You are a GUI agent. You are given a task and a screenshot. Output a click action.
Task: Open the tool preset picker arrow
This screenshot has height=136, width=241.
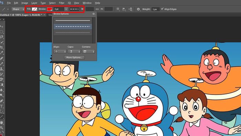8,9
